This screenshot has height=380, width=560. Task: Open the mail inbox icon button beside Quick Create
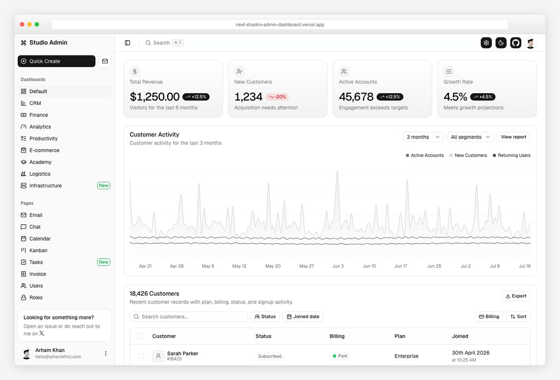click(x=105, y=61)
